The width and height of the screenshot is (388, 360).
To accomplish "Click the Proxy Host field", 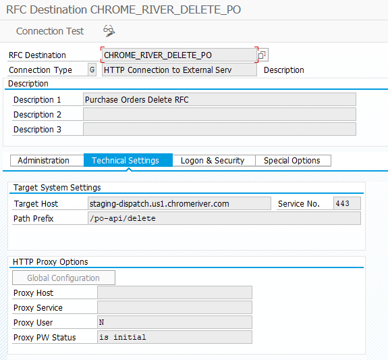I will [x=175, y=293].
